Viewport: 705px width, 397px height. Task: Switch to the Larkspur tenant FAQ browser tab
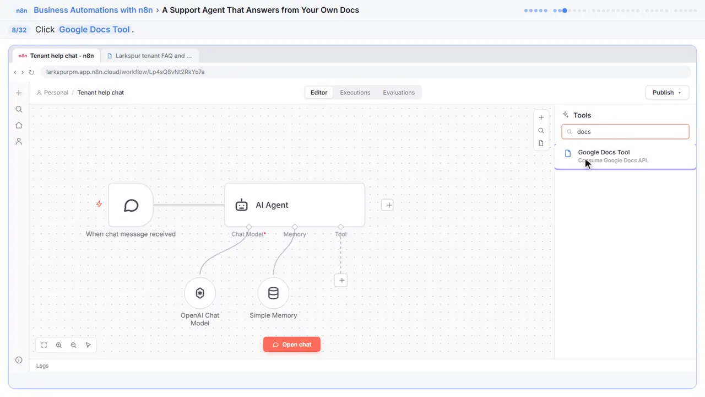150,56
